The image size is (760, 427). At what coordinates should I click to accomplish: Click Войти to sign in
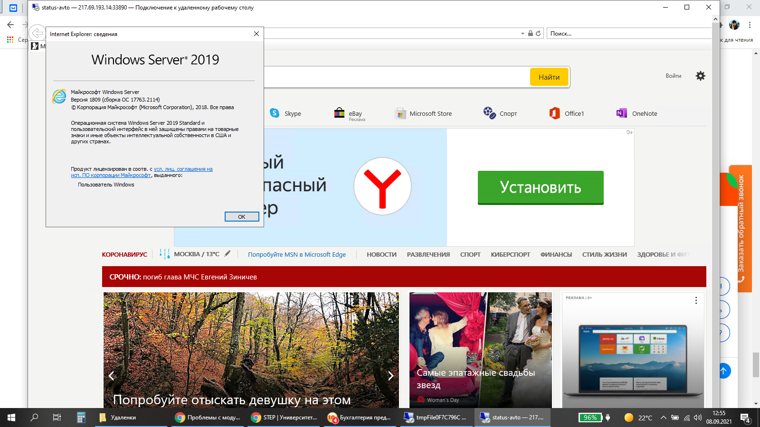click(x=673, y=76)
